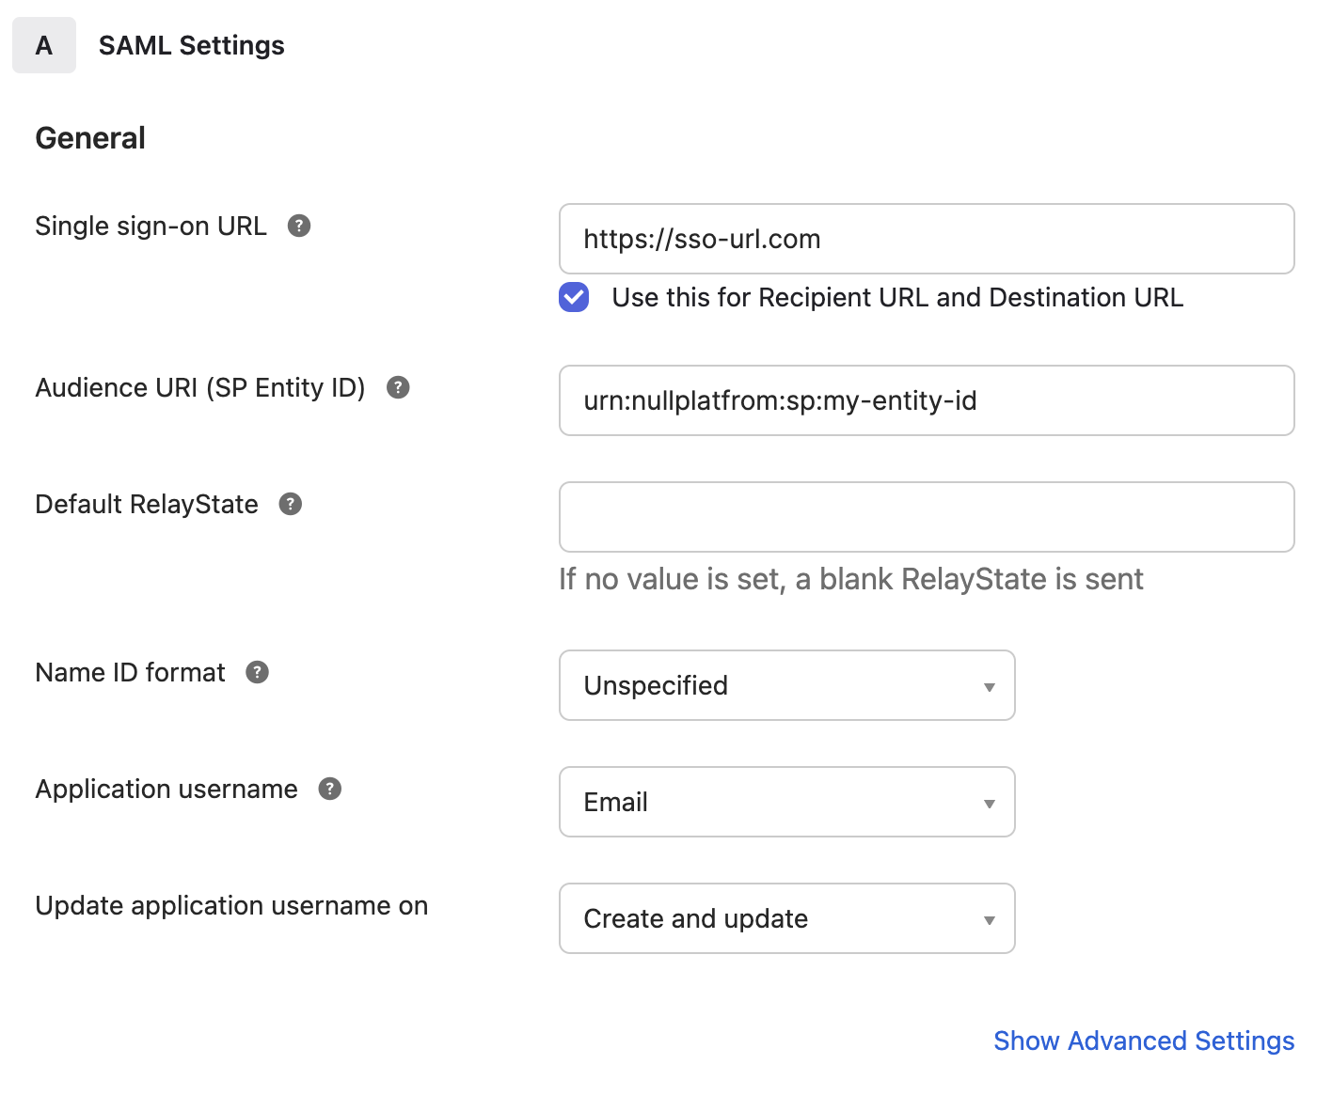Click the A step badge
Viewport: 1332px width, 1111px height.
(44, 45)
